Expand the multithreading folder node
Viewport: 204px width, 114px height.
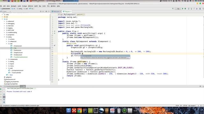[4, 32]
